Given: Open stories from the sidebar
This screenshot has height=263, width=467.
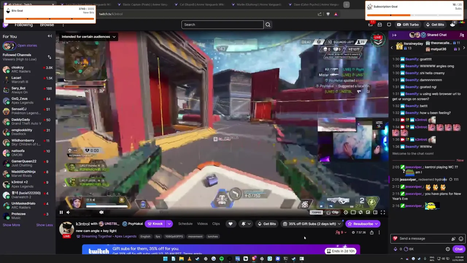Looking at the screenshot, I should [27, 46].
